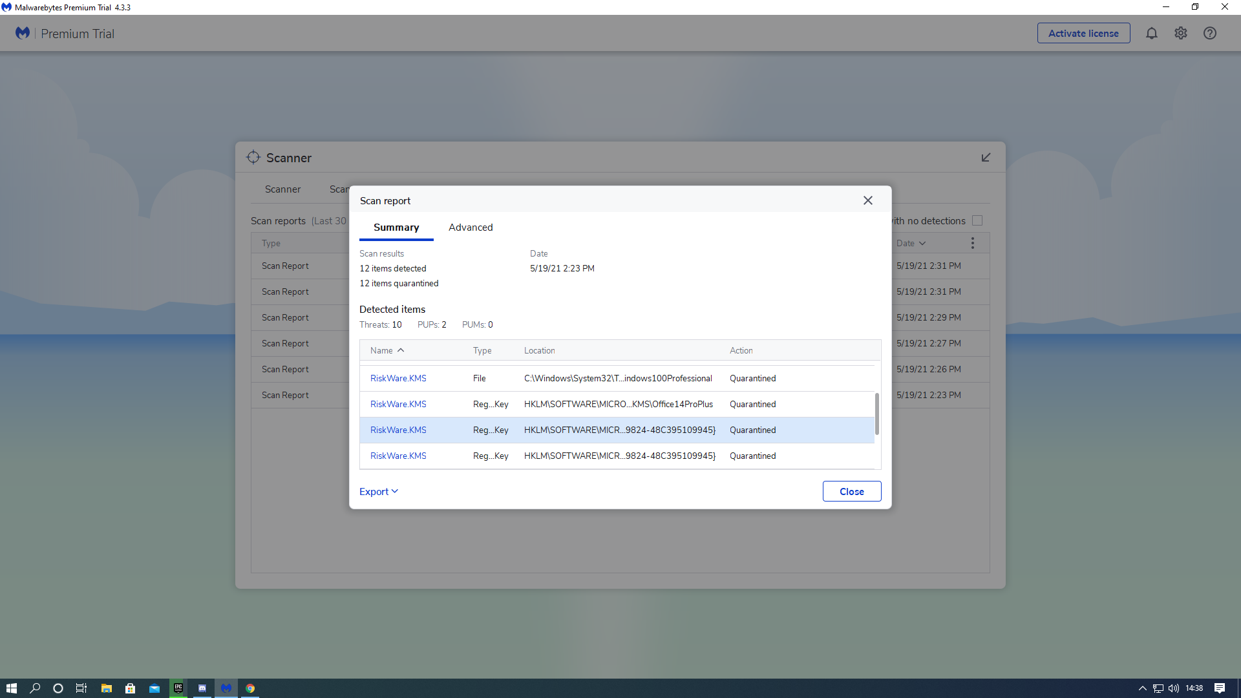Open Malwarebytes settings gear icon

[x=1181, y=34]
